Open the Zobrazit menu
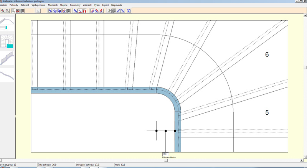307x168 pixels. [25, 5]
